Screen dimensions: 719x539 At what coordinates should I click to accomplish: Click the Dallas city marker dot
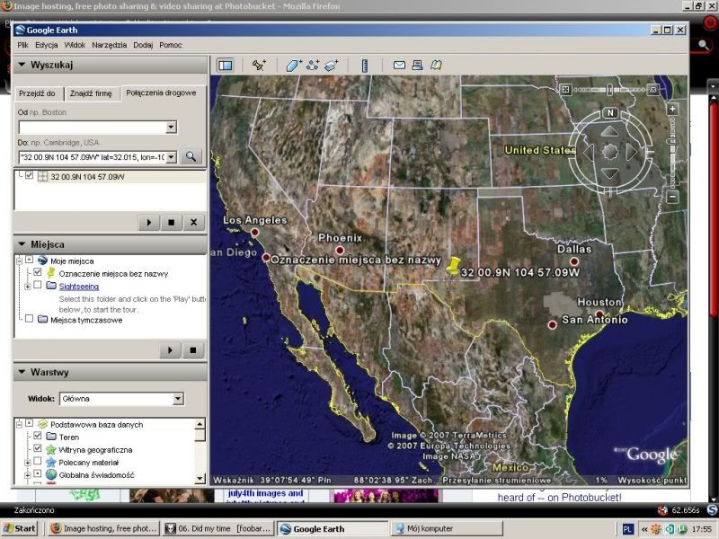coord(574,261)
